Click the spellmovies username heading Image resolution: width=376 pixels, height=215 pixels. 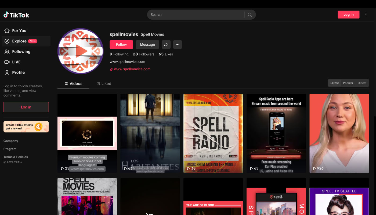tap(124, 34)
